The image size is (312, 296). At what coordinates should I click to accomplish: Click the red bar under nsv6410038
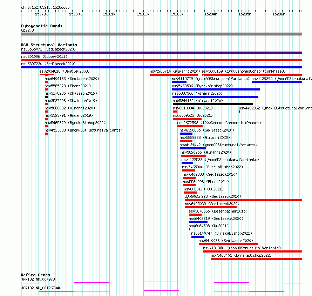[229, 244]
